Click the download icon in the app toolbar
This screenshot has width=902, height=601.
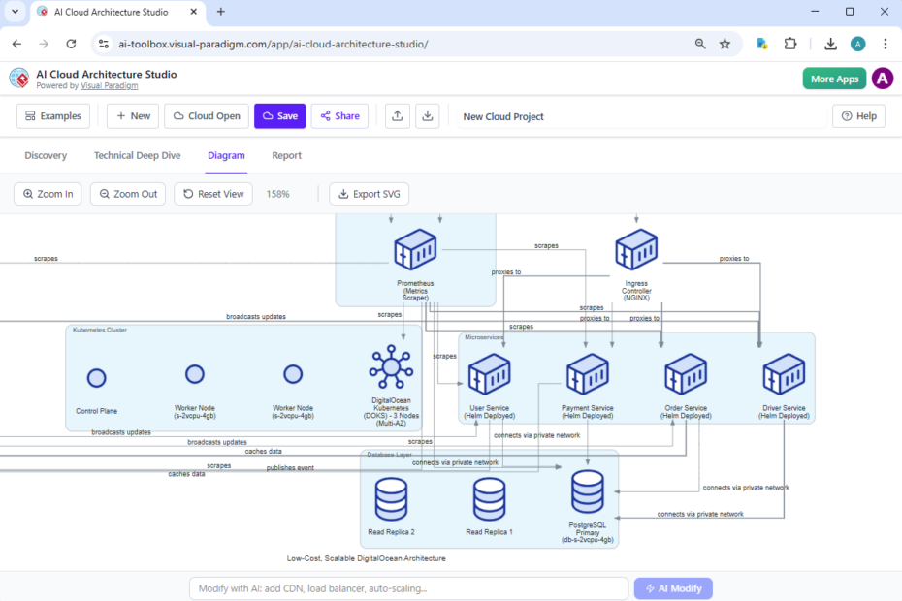coord(427,115)
